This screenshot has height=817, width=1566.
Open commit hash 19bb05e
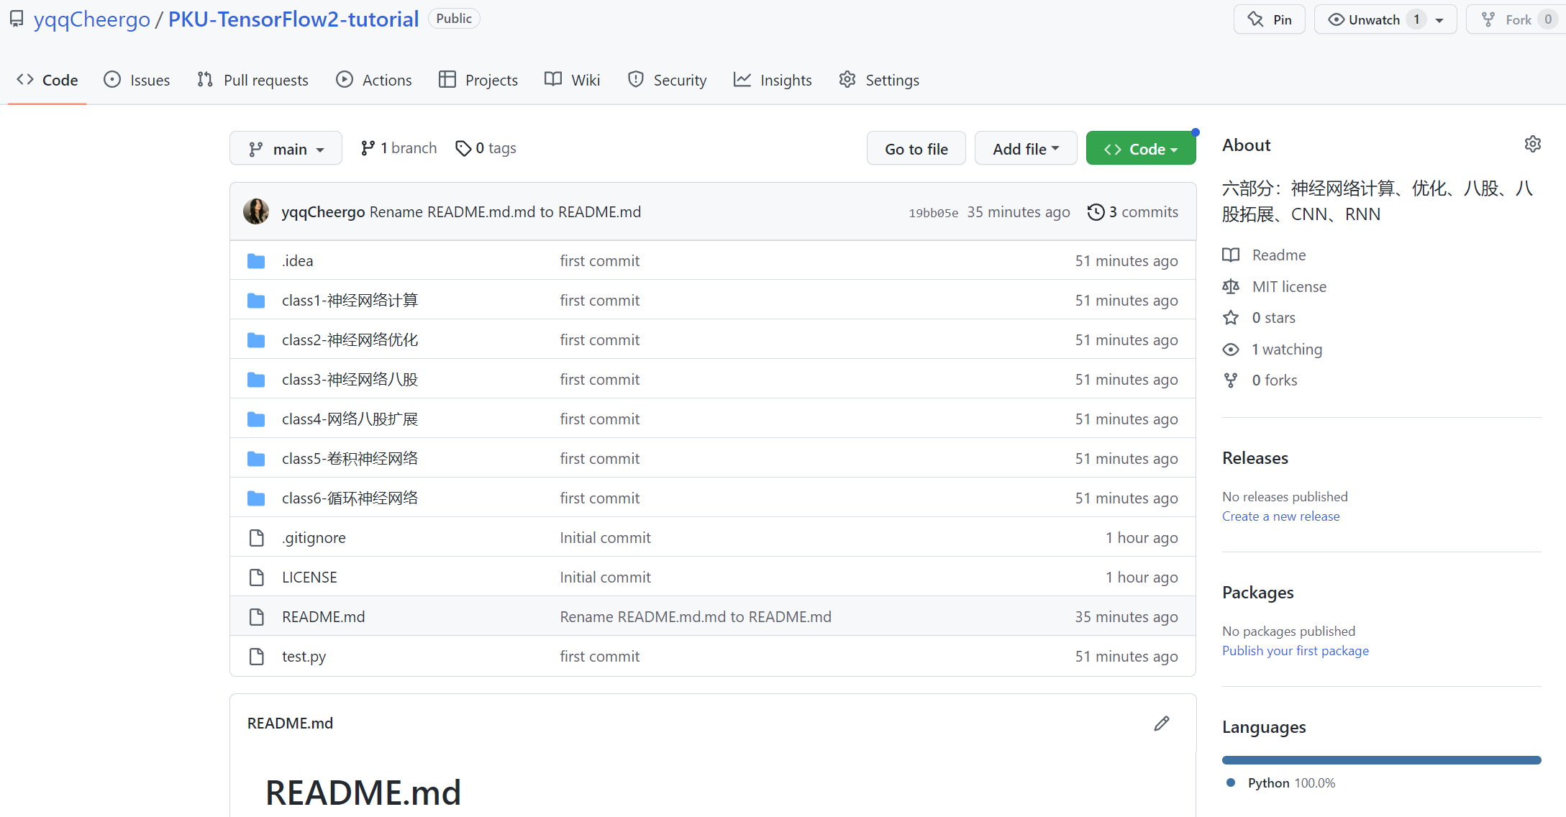(933, 213)
